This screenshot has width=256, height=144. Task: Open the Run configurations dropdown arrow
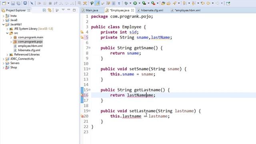pyautogui.click(x=139, y=3)
